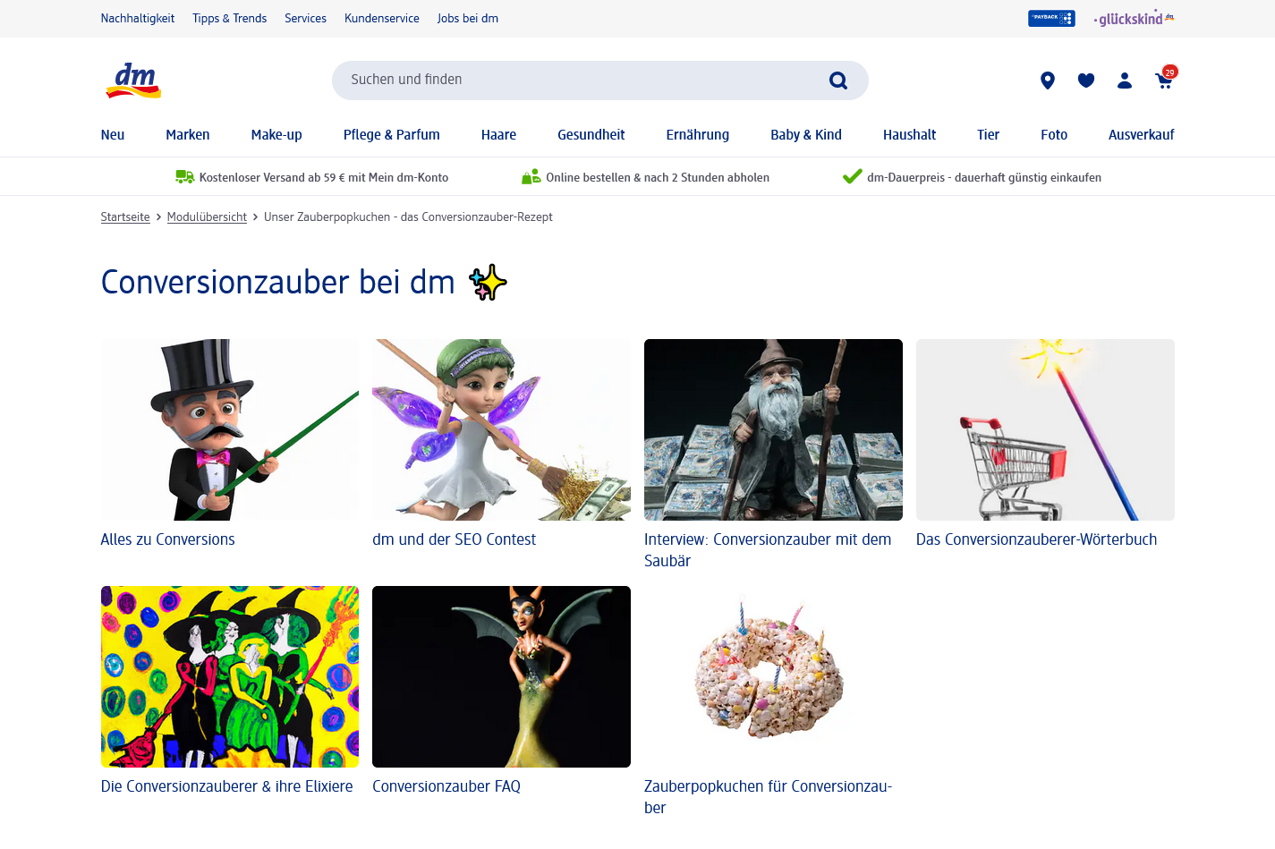
Task: Click the pickup person icon
Action: click(x=531, y=177)
